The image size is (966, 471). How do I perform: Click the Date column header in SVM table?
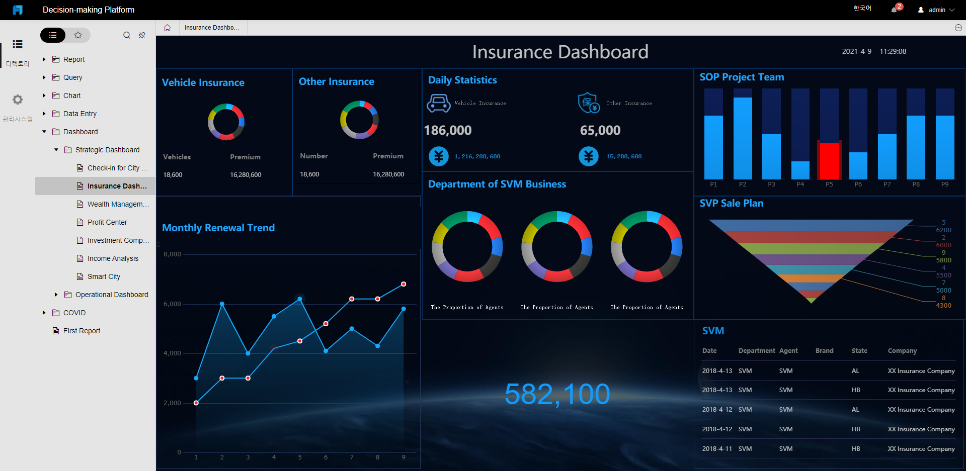tap(709, 351)
